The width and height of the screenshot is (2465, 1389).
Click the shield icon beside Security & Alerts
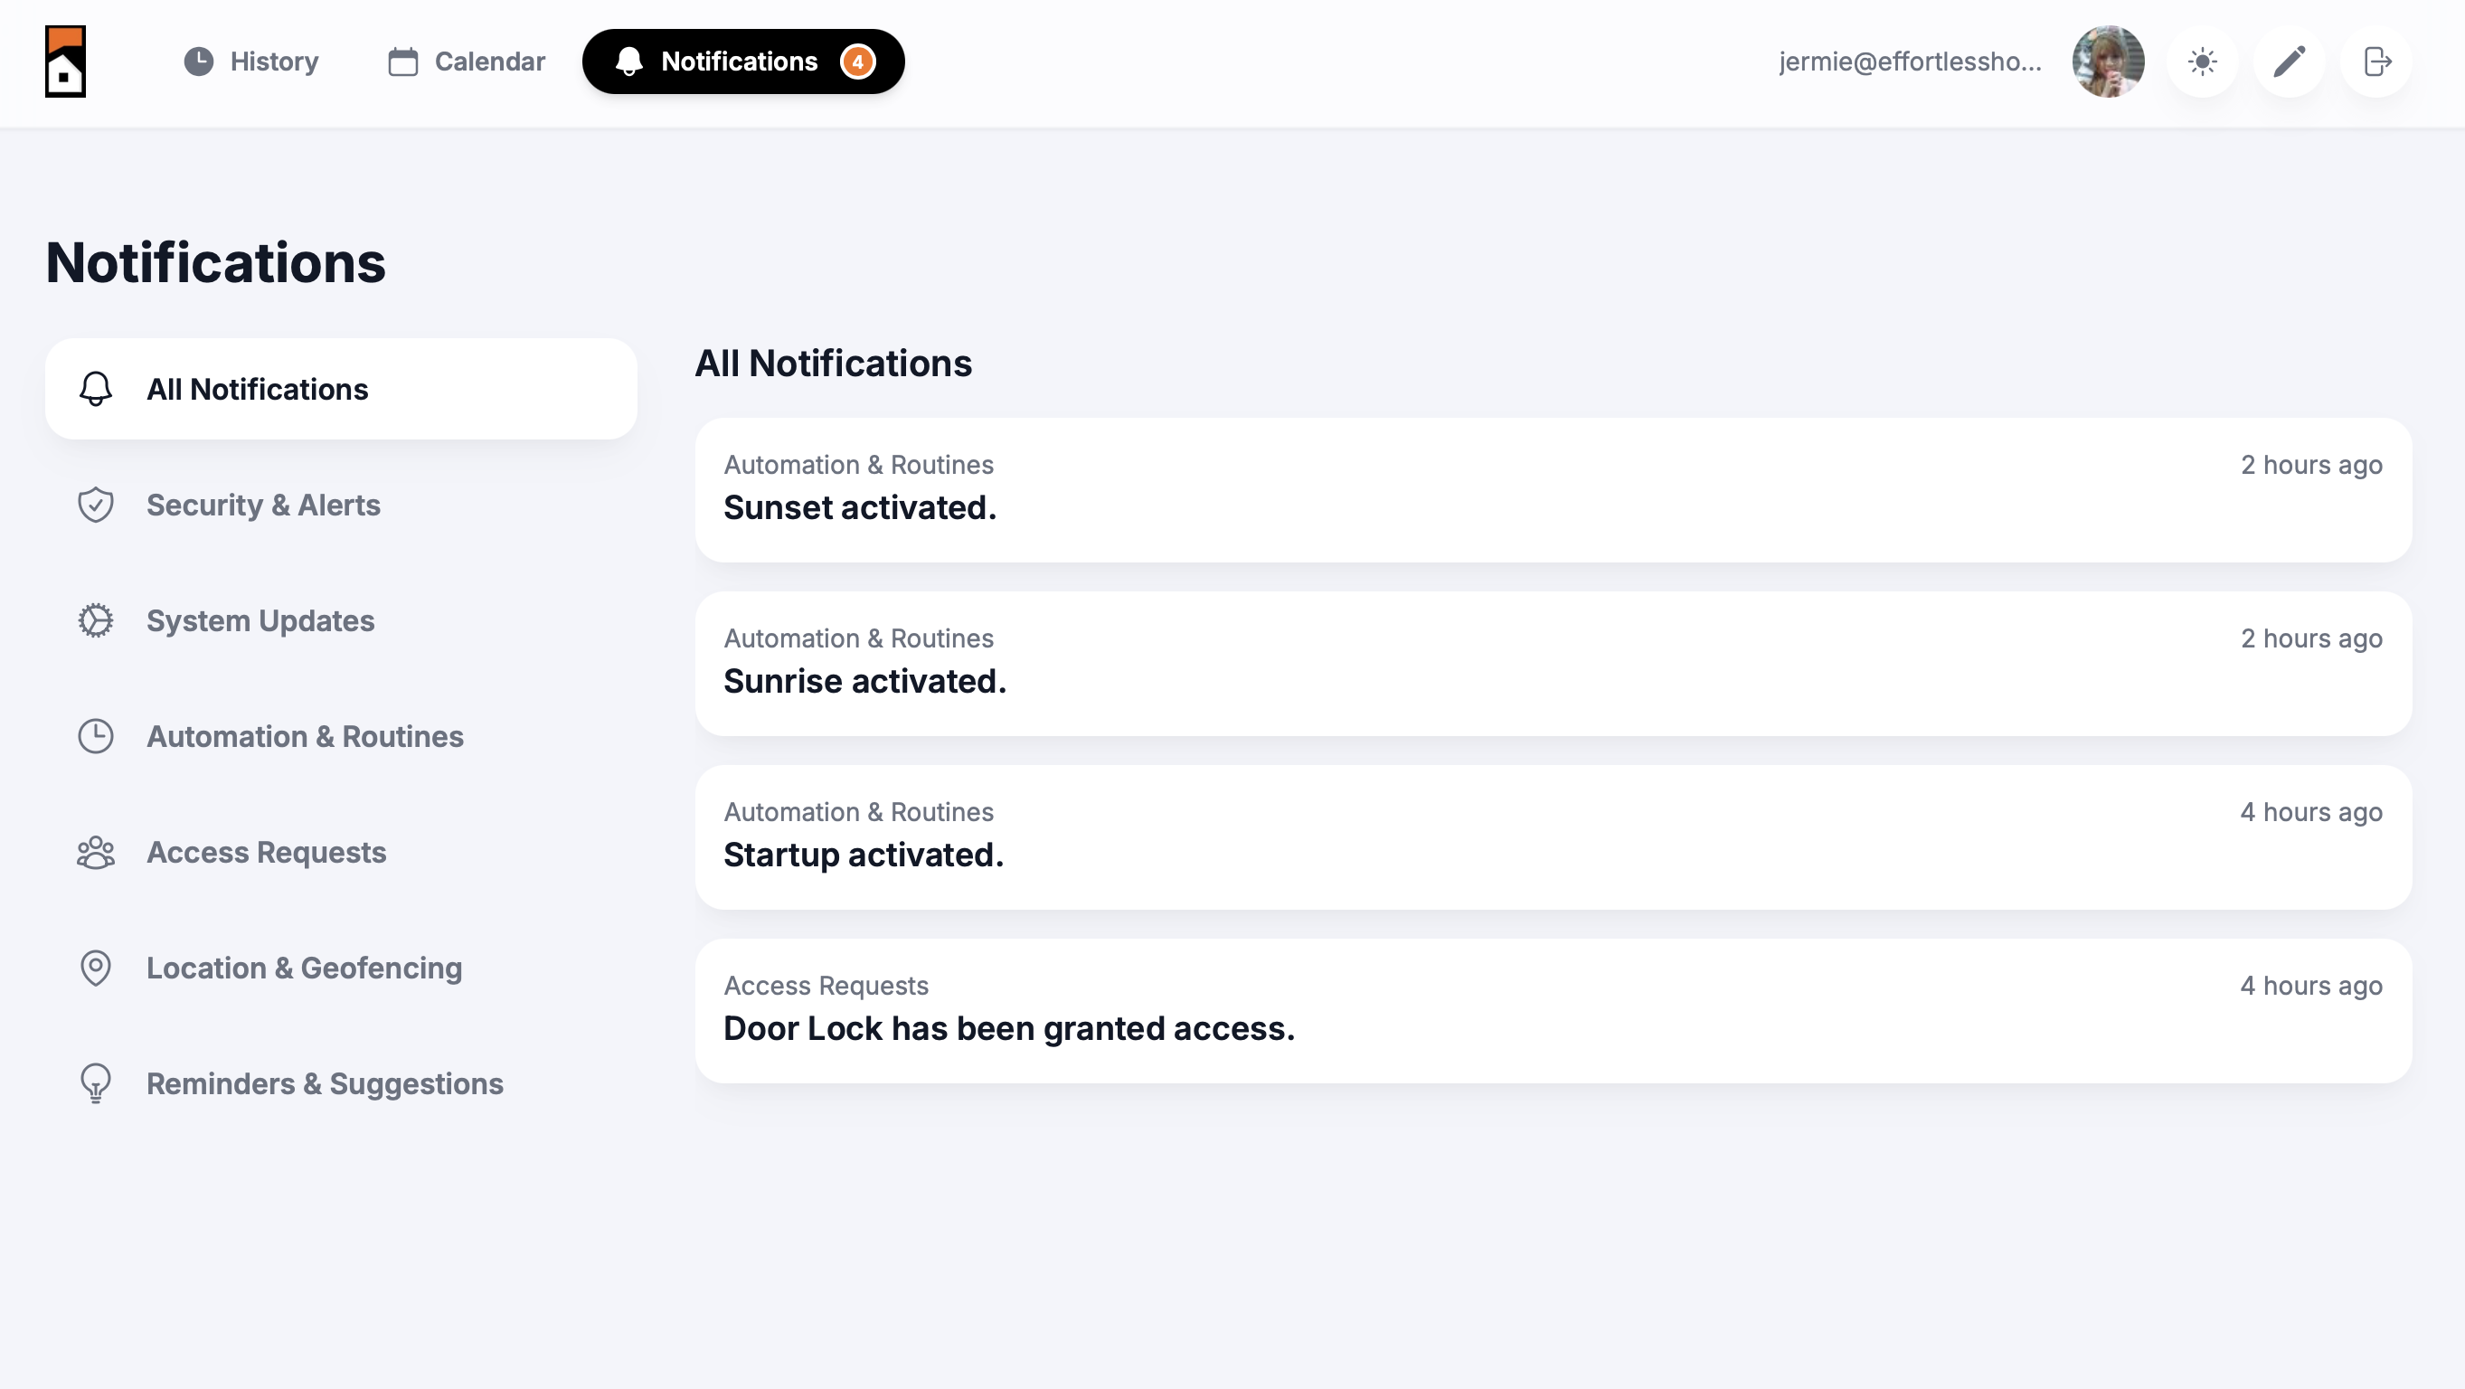pos(95,505)
